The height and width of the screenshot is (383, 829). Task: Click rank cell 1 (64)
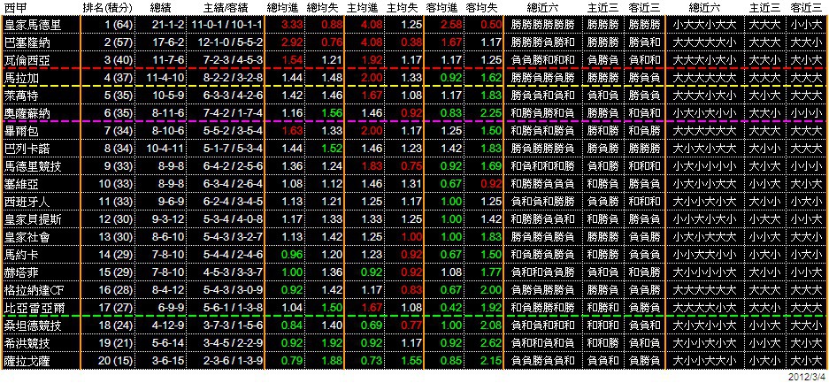click(x=118, y=24)
